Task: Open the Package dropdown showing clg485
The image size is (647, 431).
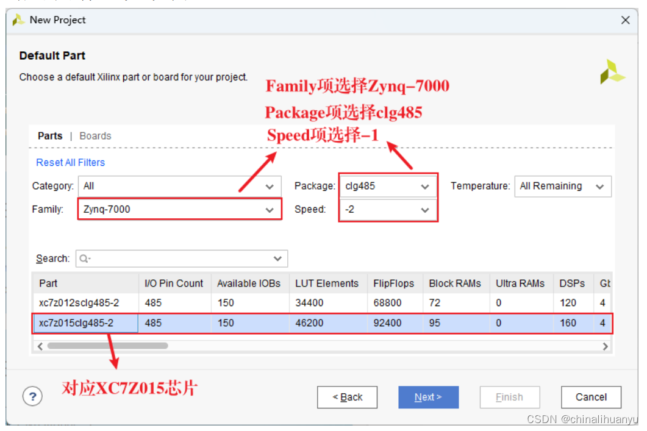Action: tap(388, 186)
